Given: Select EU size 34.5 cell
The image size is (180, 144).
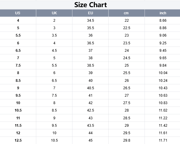Looking at the screenshot, I should pyautogui.click(x=90, y=21).
